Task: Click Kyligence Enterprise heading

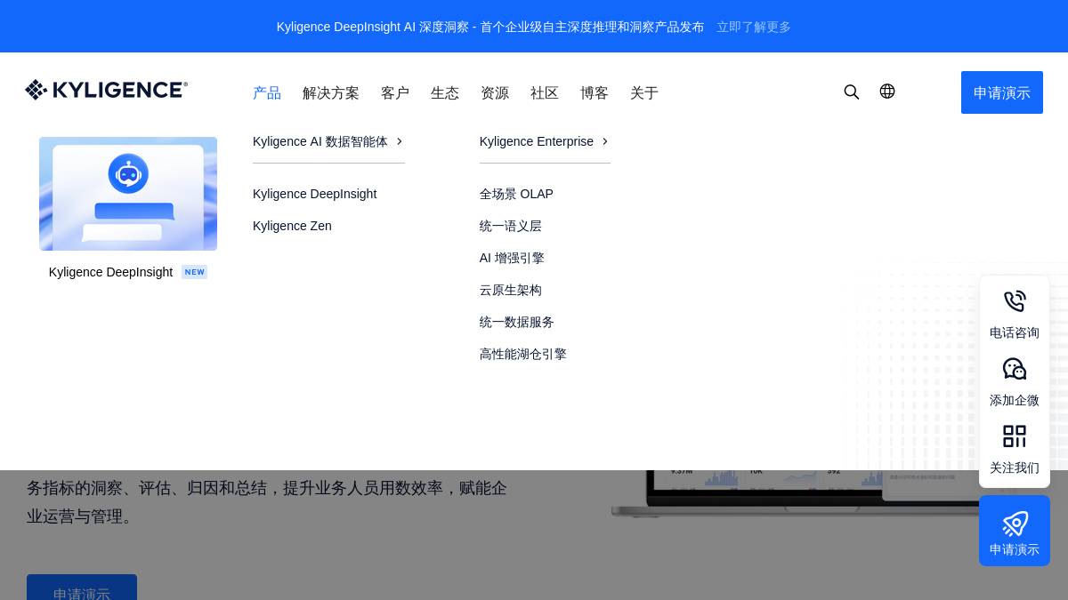Action: (x=537, y=141)
